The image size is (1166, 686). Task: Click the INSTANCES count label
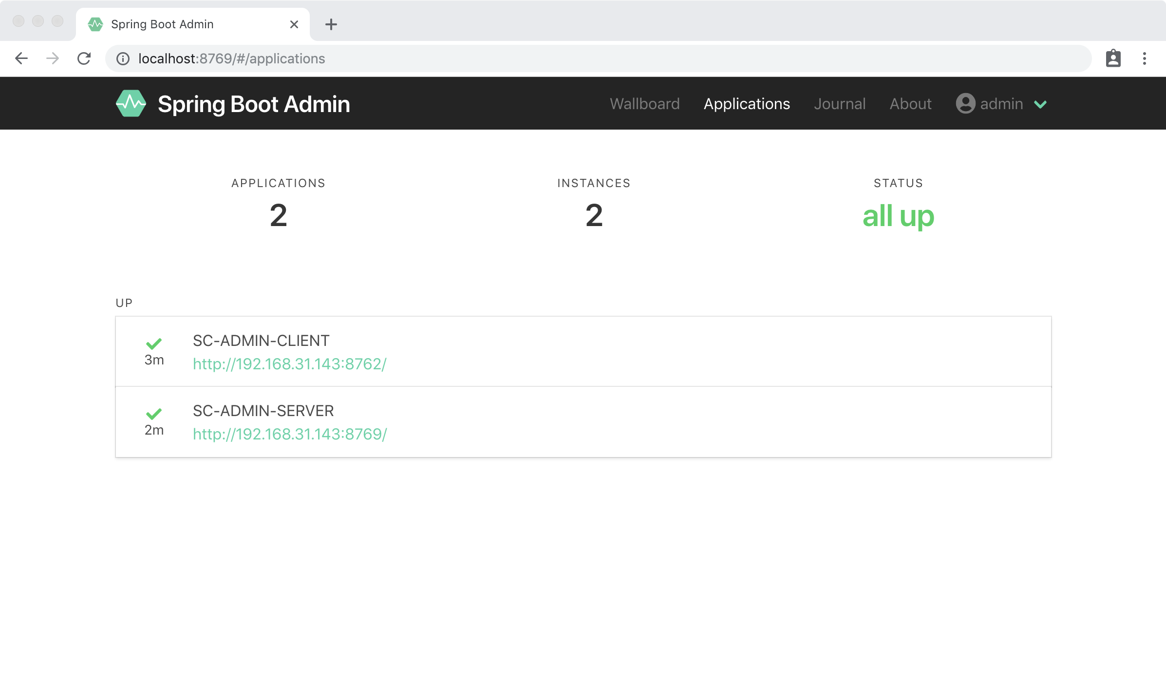click(594, 183)
